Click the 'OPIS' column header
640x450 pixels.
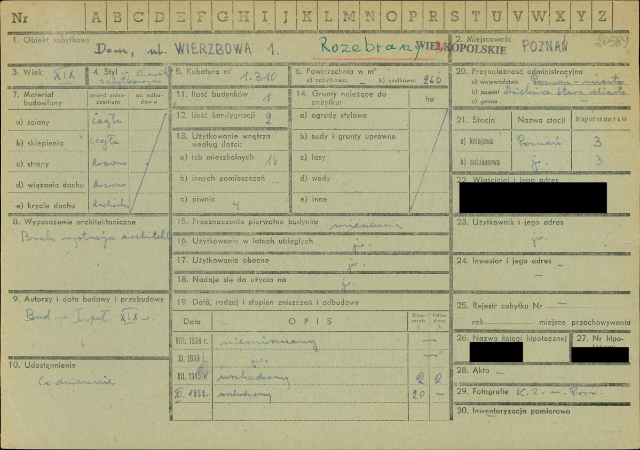coord(310,321)
